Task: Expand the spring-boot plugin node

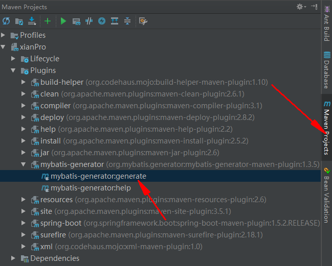Action: click(24, 223)
